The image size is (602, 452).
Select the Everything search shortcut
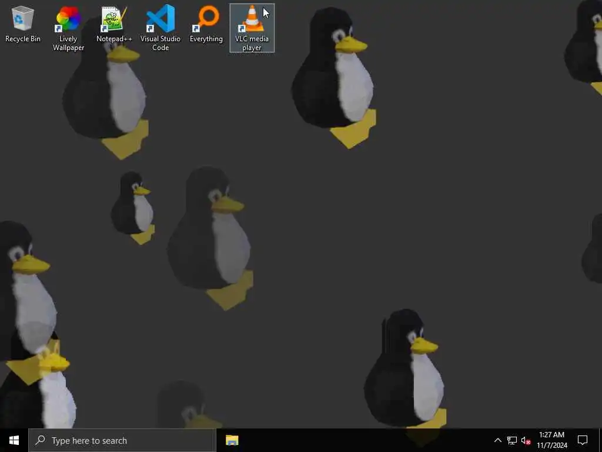(206, 24)
